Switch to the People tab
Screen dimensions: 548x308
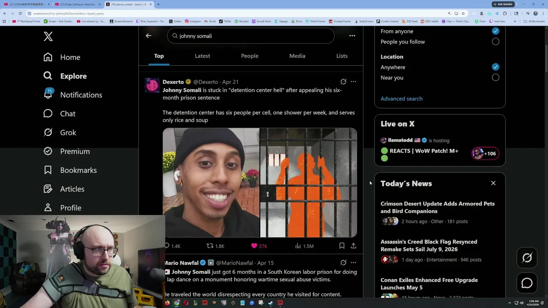[x=250, y=56]
